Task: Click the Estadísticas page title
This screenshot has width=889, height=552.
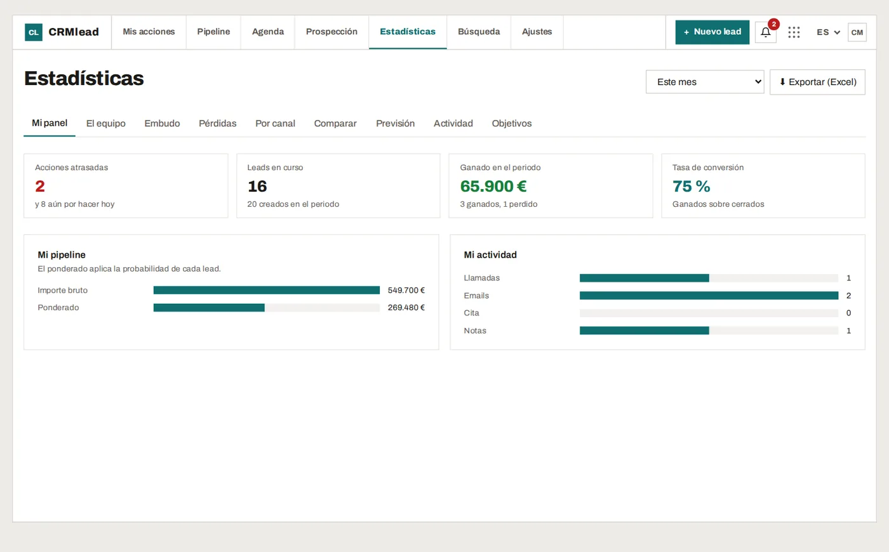Action: (x=84, y=78)
